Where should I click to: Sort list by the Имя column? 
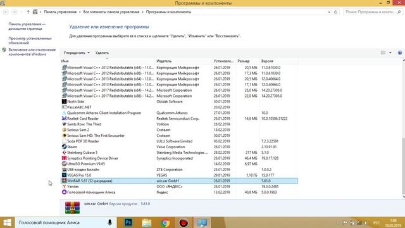tap(107, 61)
